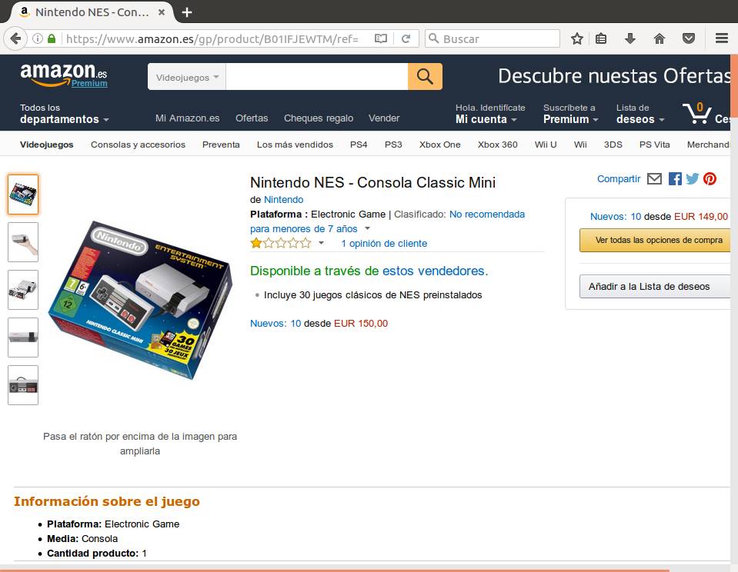This screenshot has height=572, width=738.
Task: Open Firefox hamburger menu
Action: pyautogui.click(x=722, y=38)
